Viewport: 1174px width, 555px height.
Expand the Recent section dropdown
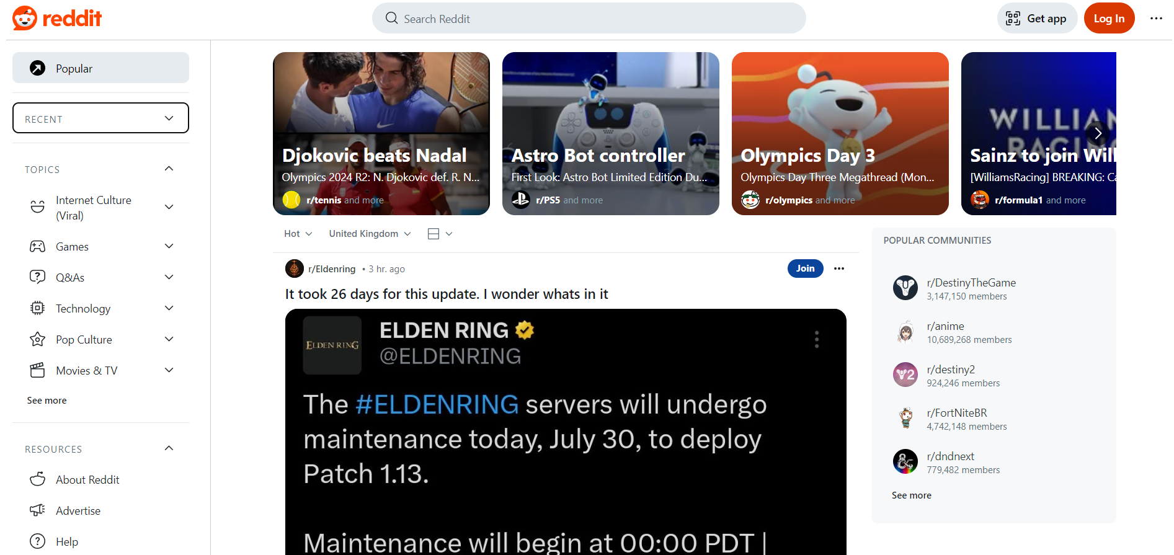tap(100, 118)
